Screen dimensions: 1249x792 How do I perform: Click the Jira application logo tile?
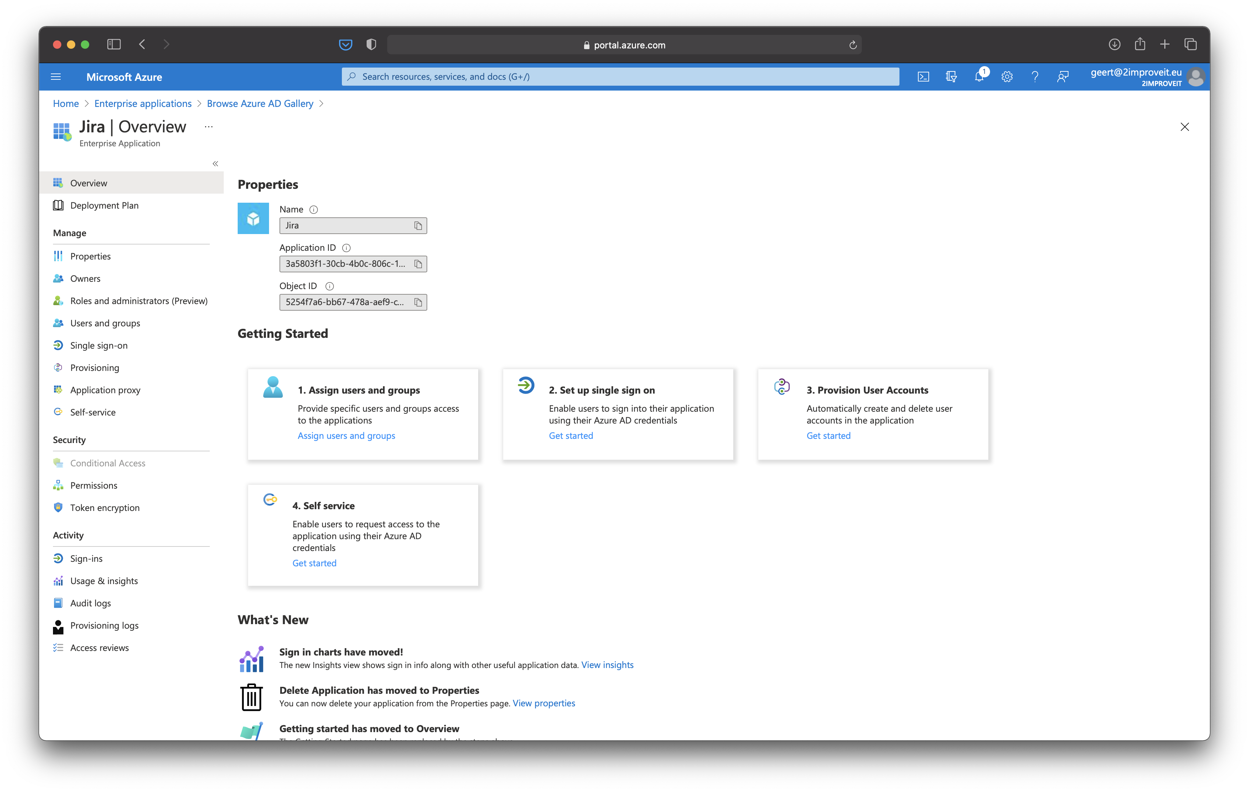click(253, 218)
